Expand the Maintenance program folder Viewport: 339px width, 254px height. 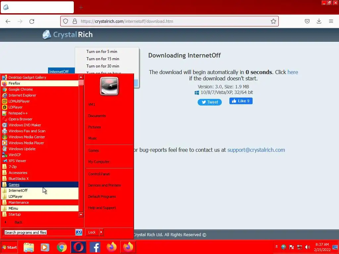(40, 202)
